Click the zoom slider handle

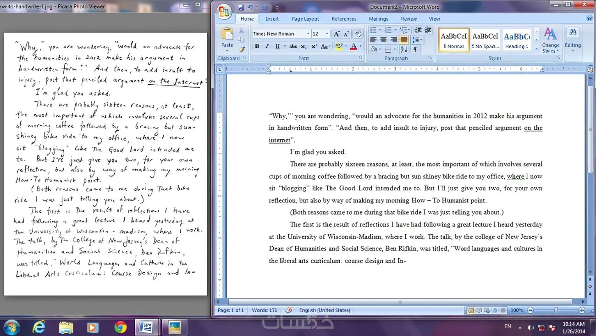pyautogui.click(x=556, y=310)
